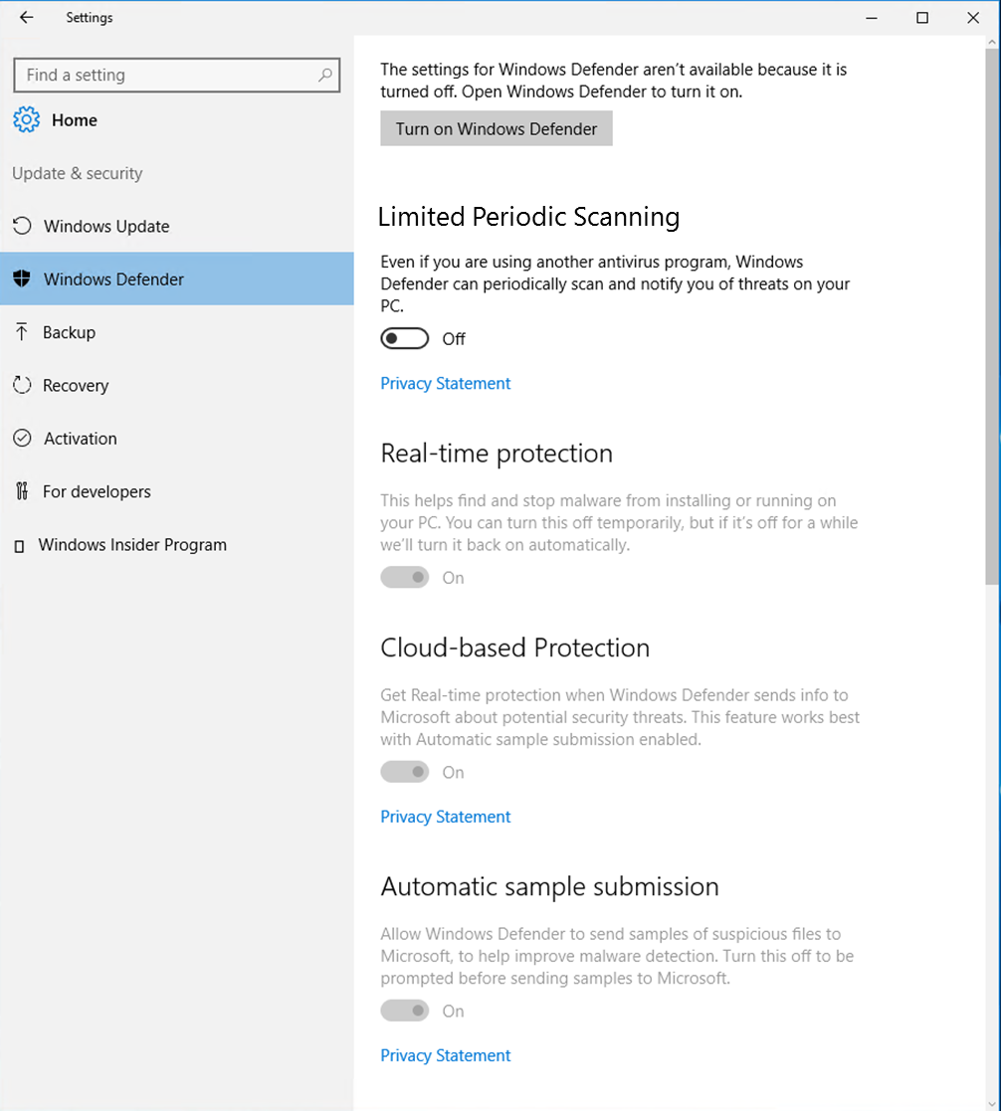1001x1111 pixels.
Task: Open Privacy Statement under Limited Periodic Scanning
Action: pos(445,383)
